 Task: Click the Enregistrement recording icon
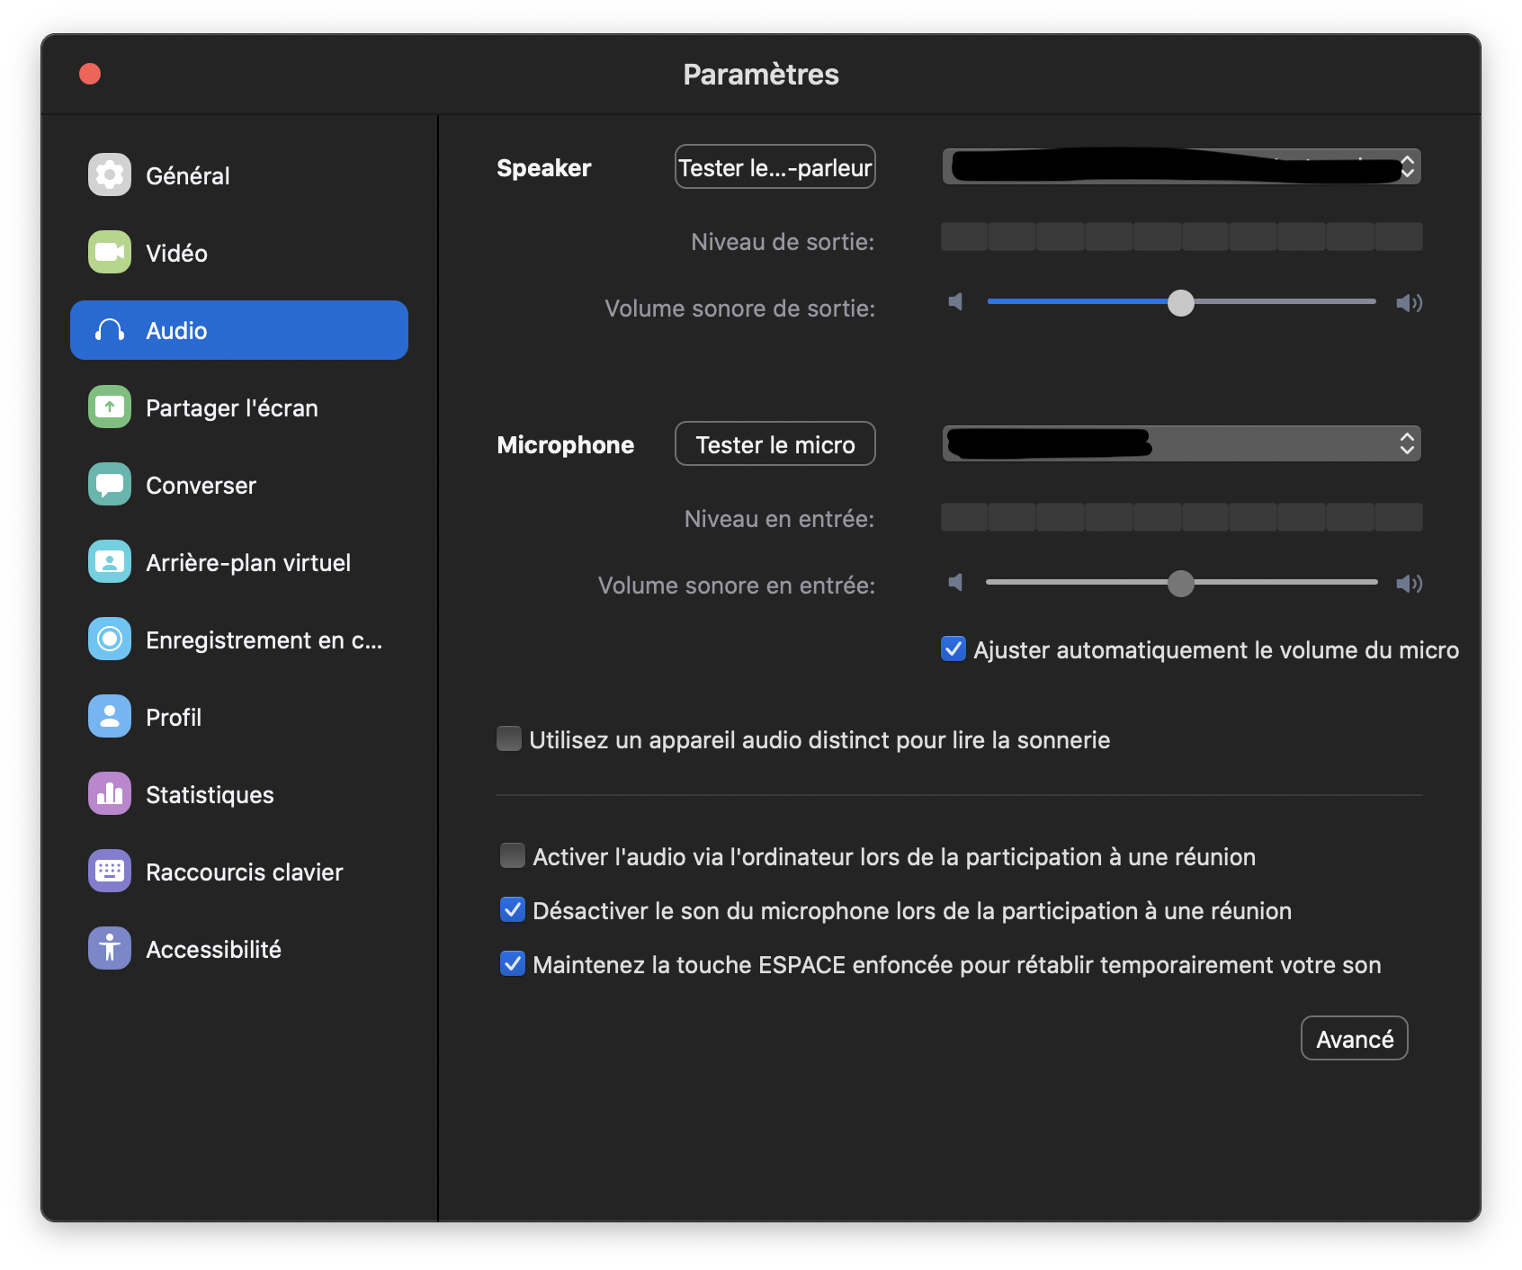pyautogui.click(x=110, y=639)
